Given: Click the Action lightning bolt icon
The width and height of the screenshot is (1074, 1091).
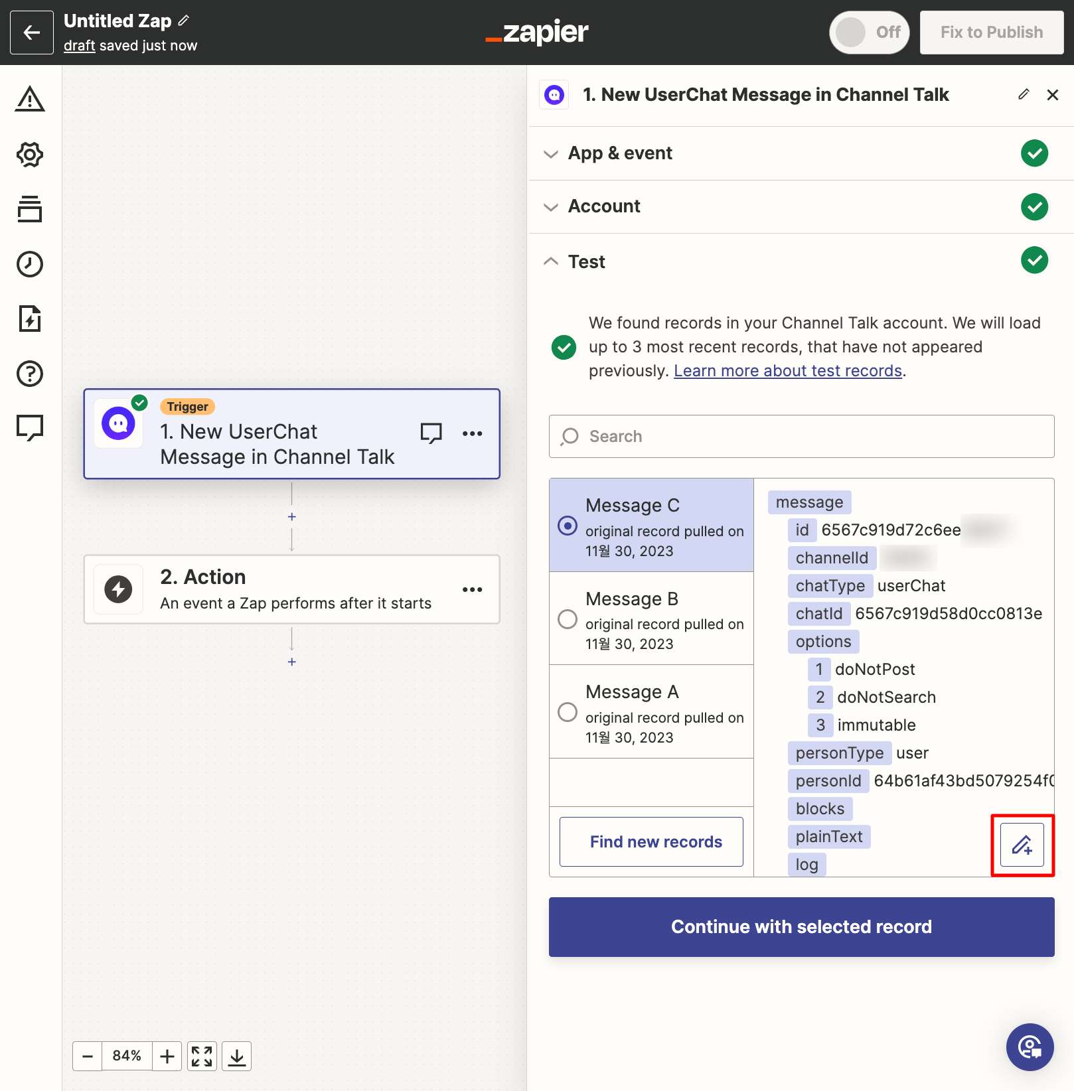Looking at the screenshot, I should (x=118, y=589).
